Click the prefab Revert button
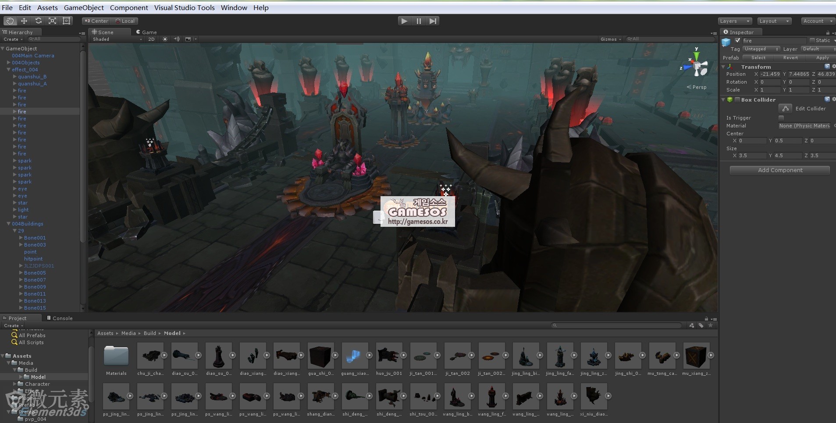 [x=790, y=57]
